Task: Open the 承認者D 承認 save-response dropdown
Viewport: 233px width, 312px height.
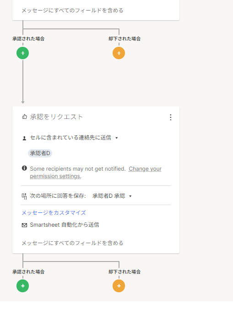Action: (112, 196)
